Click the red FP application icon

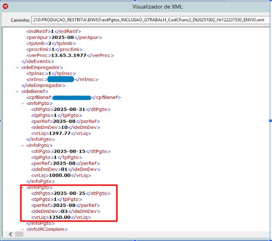pos(6,6)
